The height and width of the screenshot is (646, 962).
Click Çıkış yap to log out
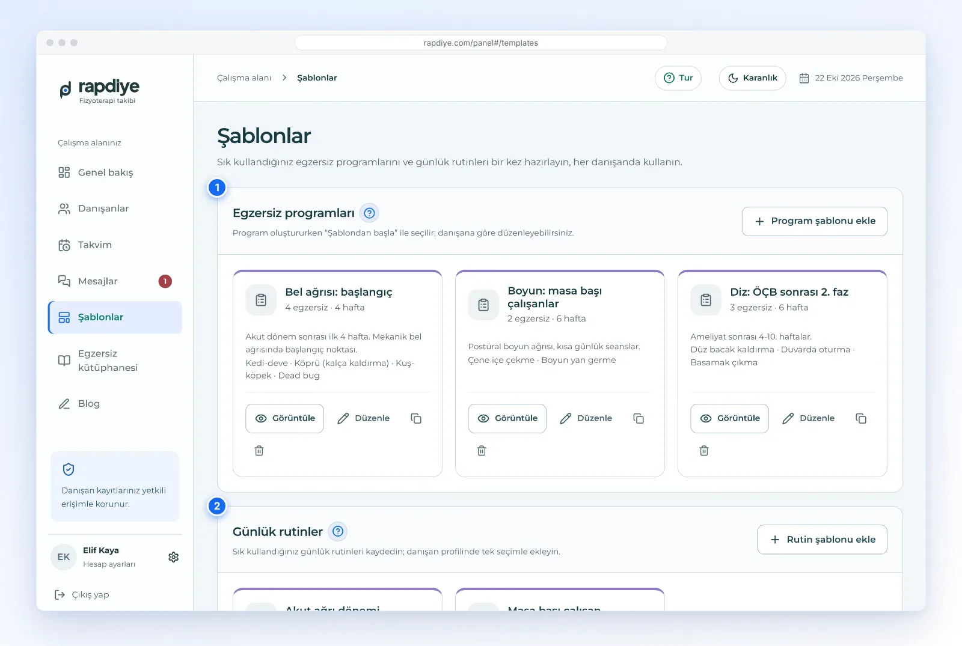(x=82, y=595)
